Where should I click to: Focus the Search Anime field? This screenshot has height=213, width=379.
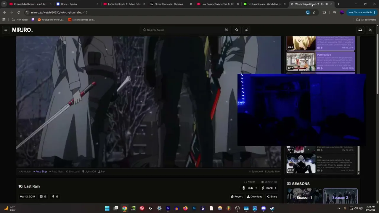(185, 30)
